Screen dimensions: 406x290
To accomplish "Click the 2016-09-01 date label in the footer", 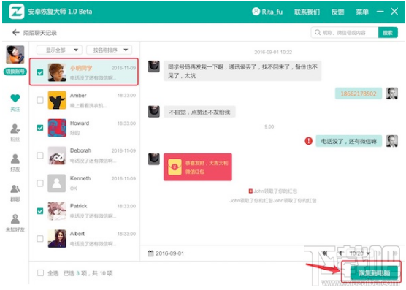I will 169,253.
